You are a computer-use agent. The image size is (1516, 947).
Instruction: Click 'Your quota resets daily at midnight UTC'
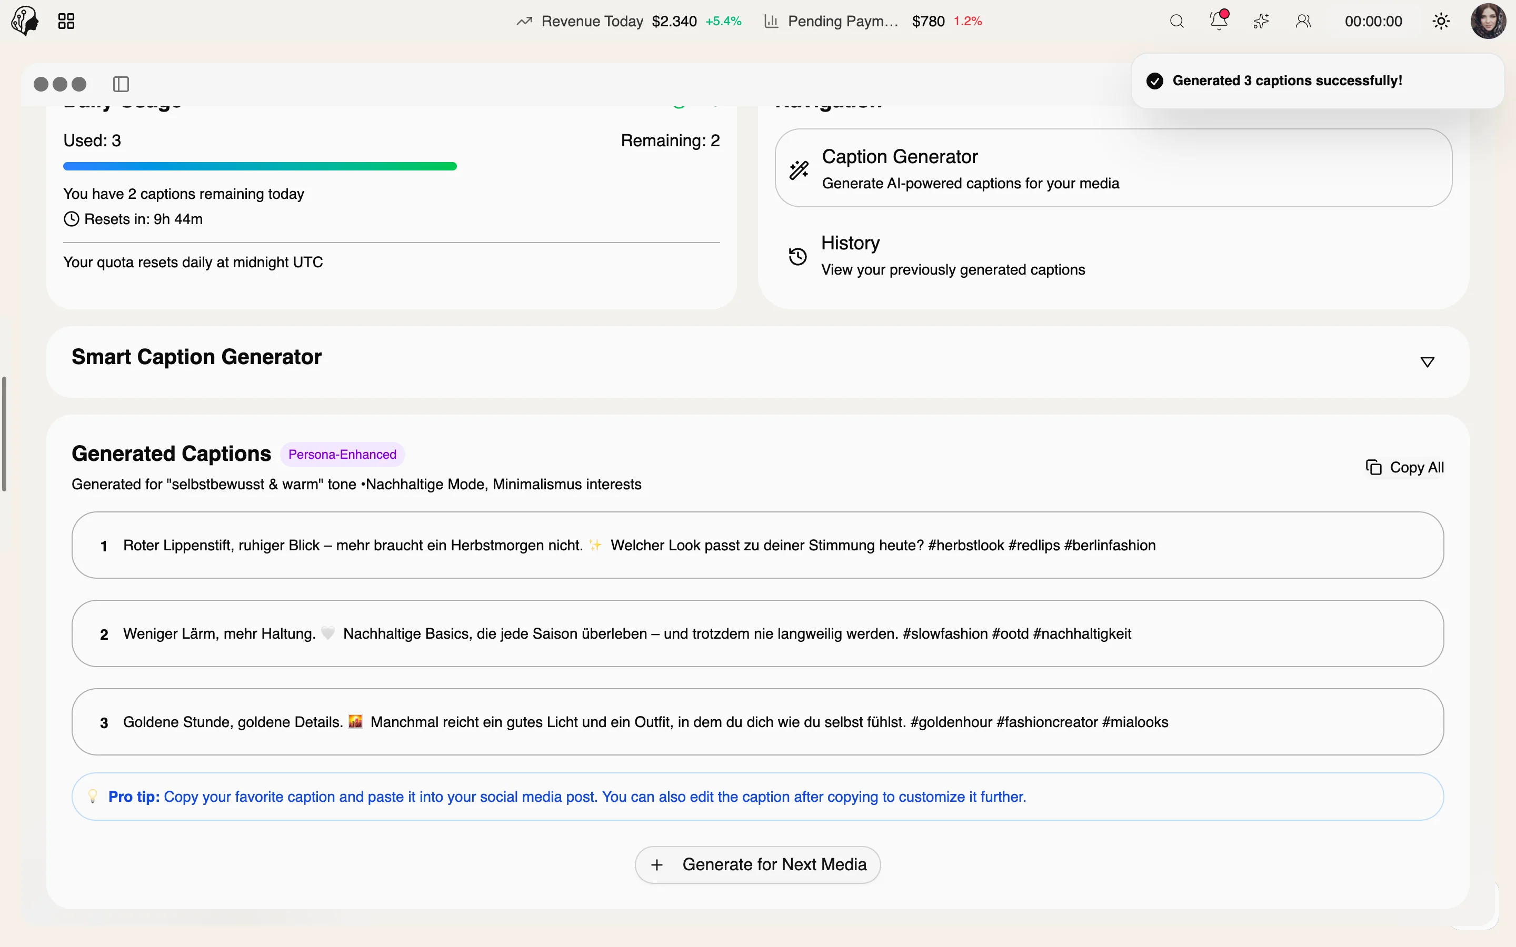pyautogui.click(x=193, y=262)
